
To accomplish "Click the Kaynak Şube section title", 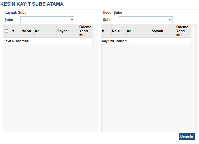I will (15, 12).
